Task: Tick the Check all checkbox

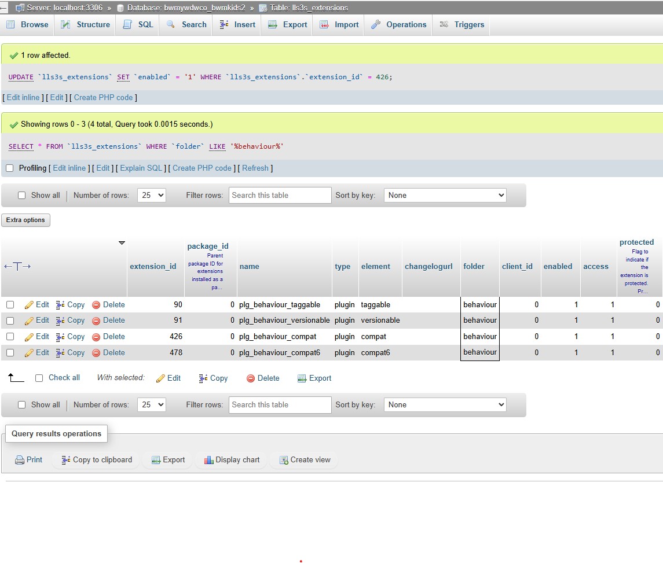Action: click(x=39, y=378)
